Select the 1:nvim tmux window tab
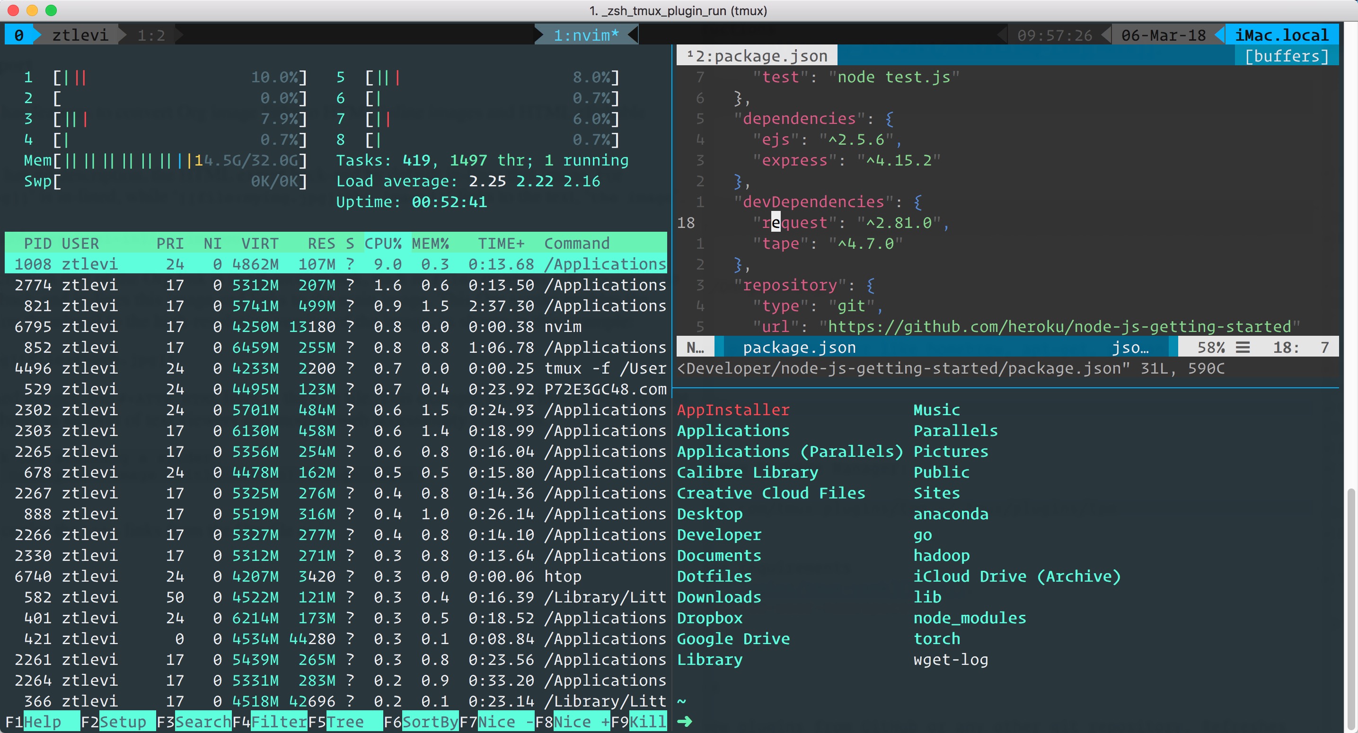This screenshot has height=733, width=1358. tap(586, 35)
